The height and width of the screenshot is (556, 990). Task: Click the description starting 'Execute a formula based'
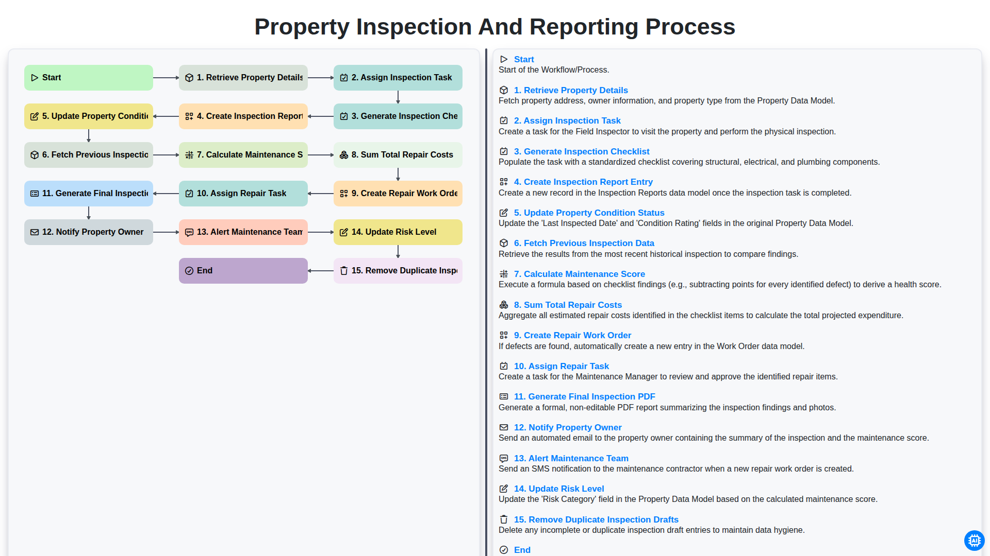(x=720, y=284)
